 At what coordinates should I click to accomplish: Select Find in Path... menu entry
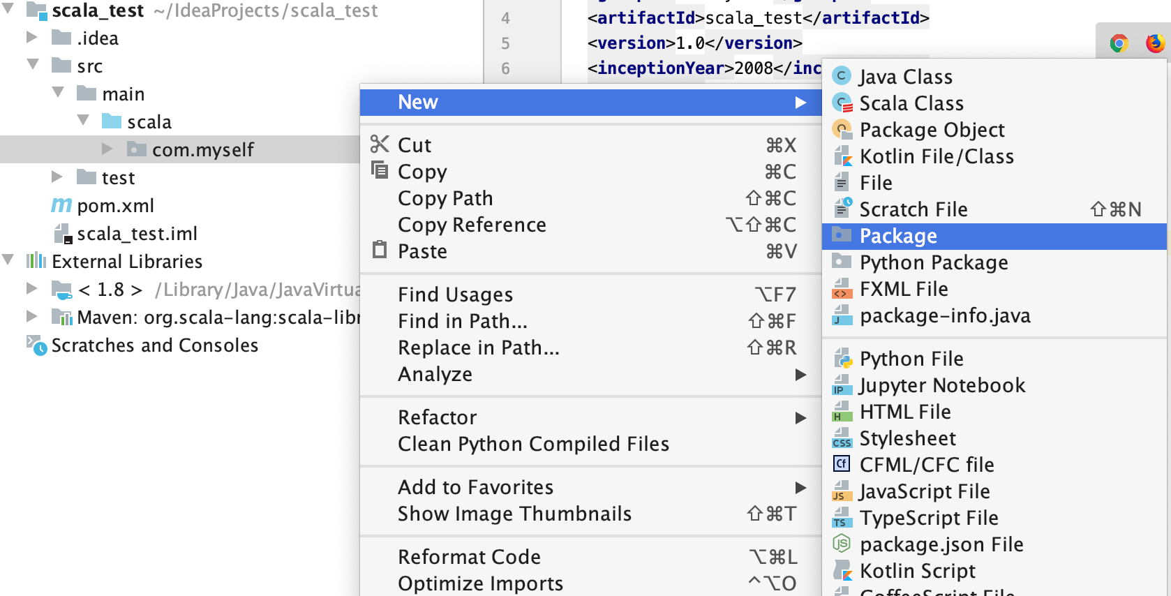[462, 321]
